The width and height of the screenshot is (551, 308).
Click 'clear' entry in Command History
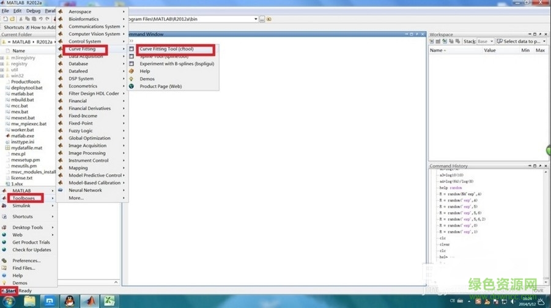pyautogui.click(x=445, y=244)
